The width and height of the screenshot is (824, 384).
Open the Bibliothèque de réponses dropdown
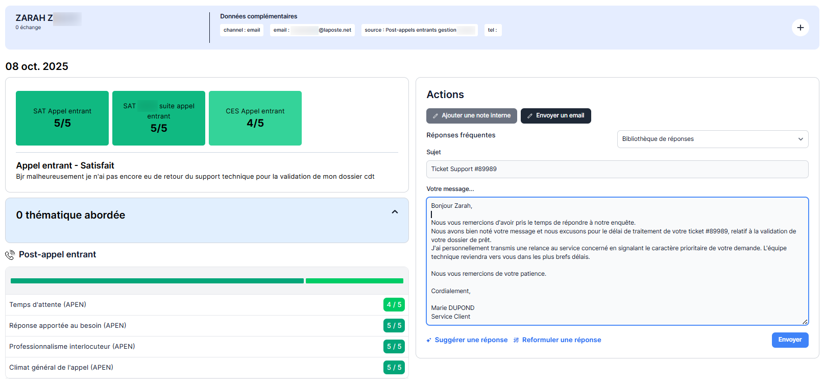point(712,139)
